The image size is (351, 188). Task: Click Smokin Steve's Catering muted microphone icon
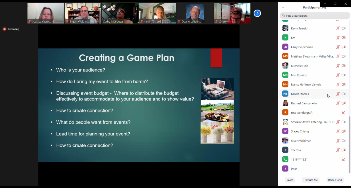(x=338, y=122)
